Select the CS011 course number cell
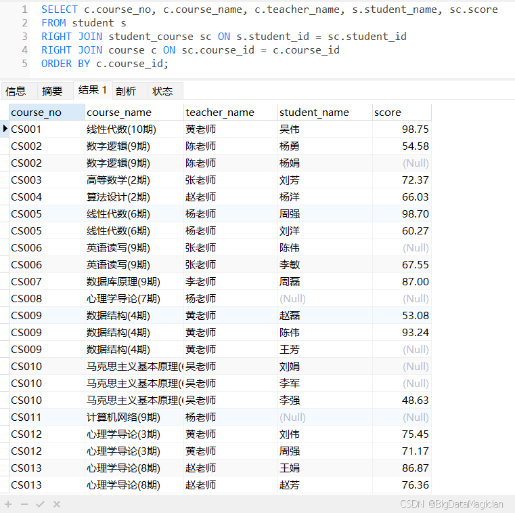Image resolution: width=515 pixels, height=513 pixels. click(x=47, y=417)
